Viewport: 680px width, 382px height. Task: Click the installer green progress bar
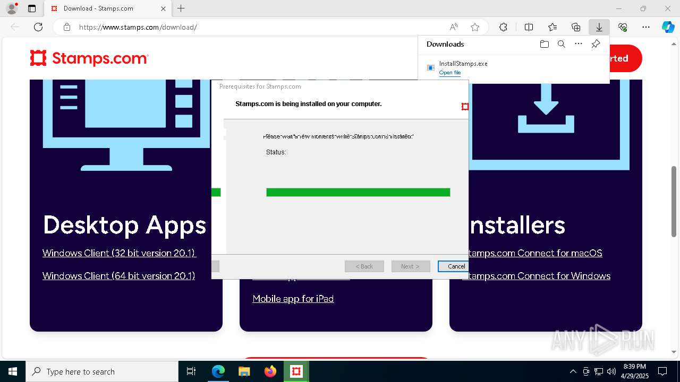tap(358, 192)
